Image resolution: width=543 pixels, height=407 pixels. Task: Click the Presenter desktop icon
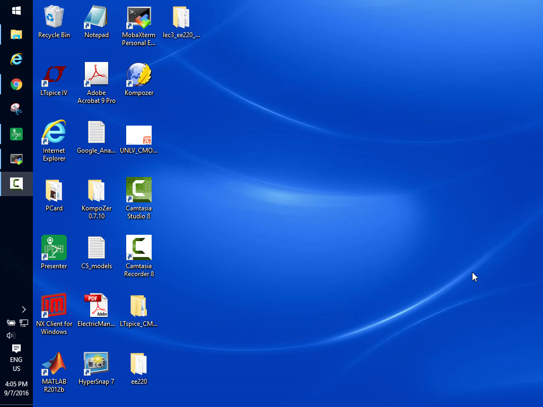click(x=54, y=248)
